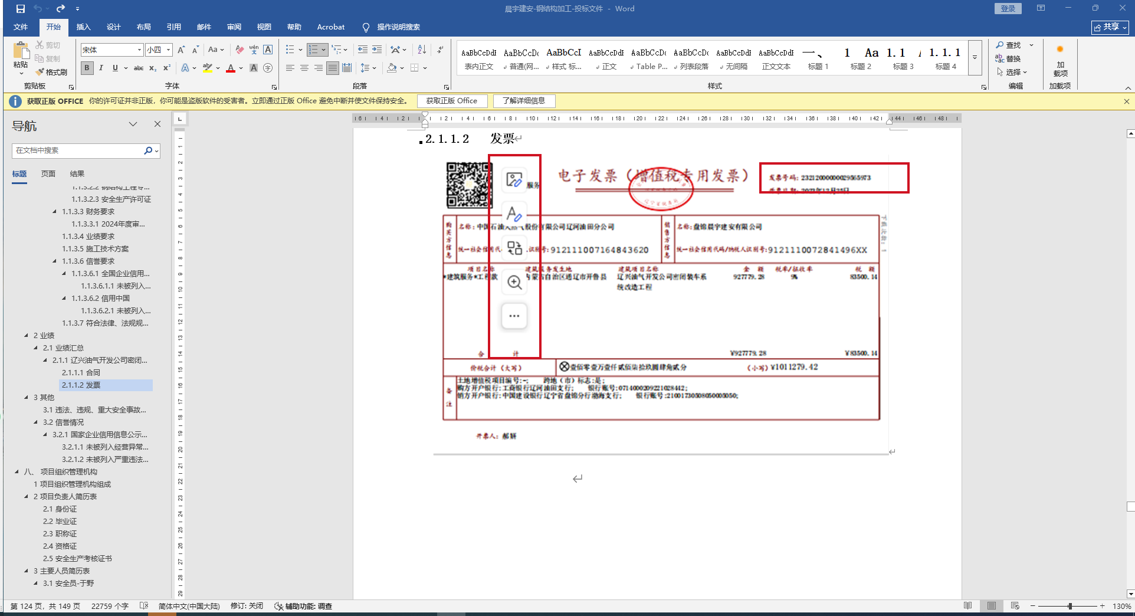
Task: Cut the selection with 剪切
Action: tap(48, 45)
